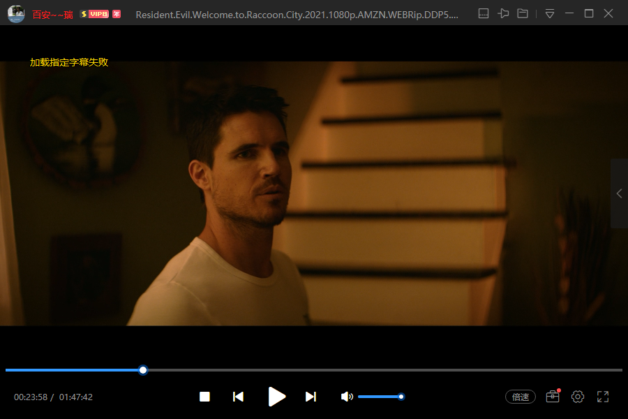Click the username 百安~~瑞

pyautogui.click(x=52, y=15)
